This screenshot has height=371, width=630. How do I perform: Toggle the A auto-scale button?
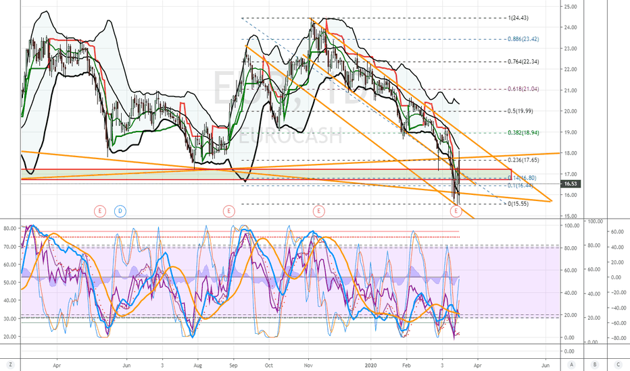(571, 365)
